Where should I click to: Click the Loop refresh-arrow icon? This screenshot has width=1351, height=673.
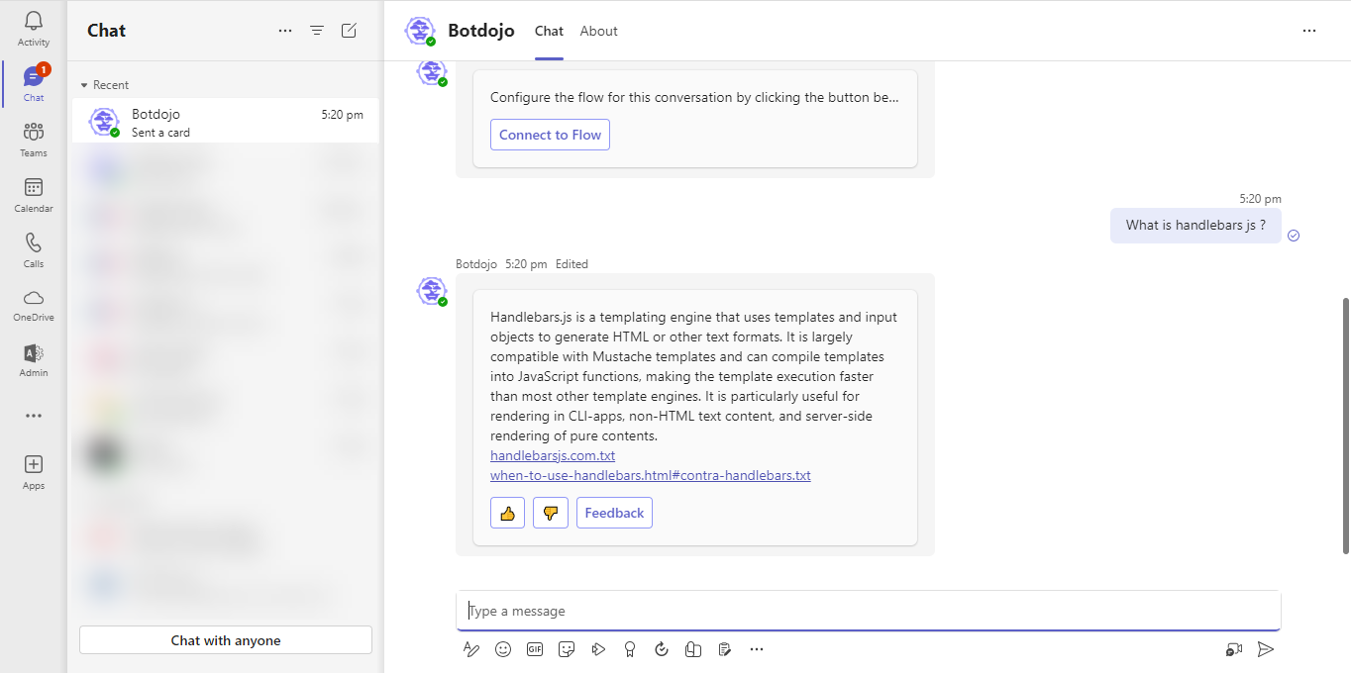[x=662, y=649]
